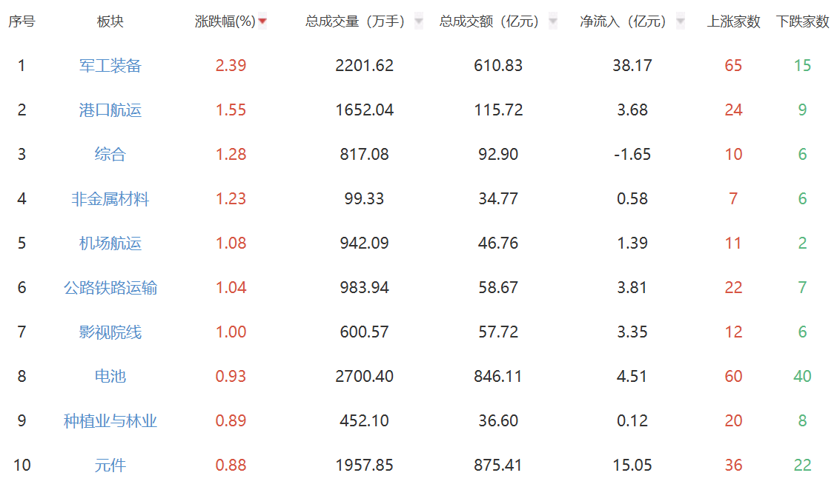Select the 综合 sector link
The height and width of the screenshot is (487, 837).
tap(110, 155)
